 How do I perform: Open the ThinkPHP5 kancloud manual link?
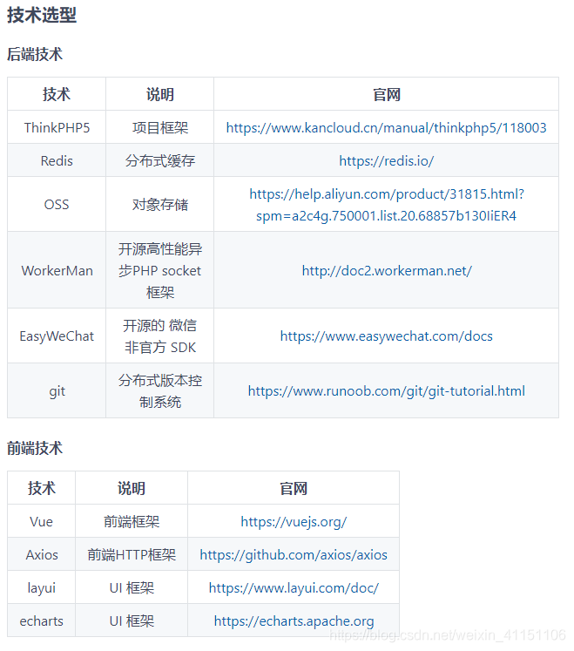click(x=386, y=128)
